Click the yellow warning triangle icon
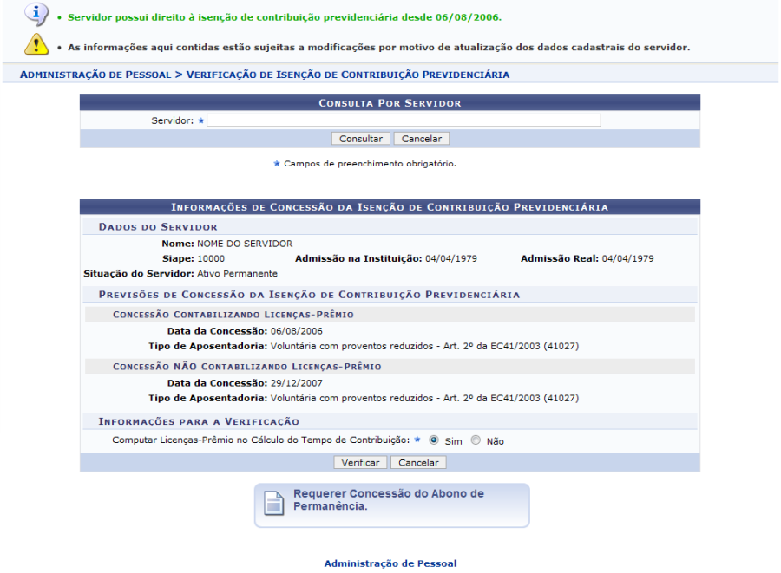Image resolution: width=781 pixels, height=573 pixels. pos(36,43)
